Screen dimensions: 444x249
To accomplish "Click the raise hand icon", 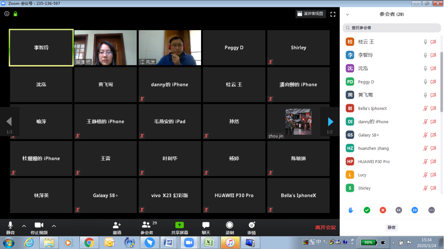I will (351, 210).
